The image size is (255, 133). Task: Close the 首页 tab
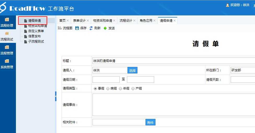68,20
